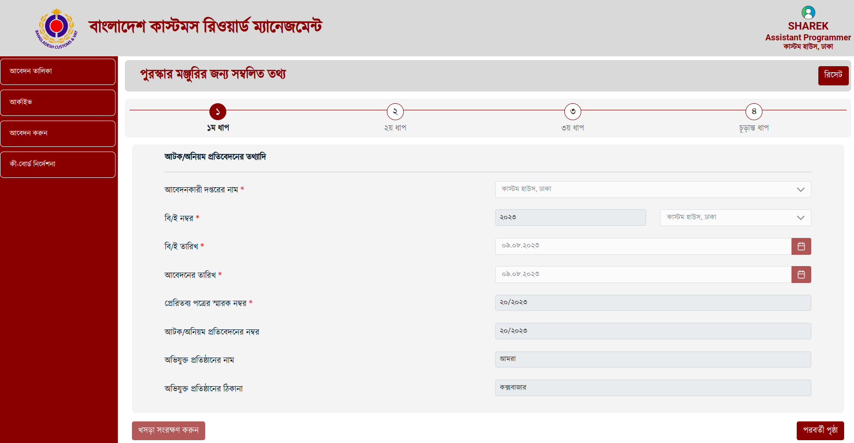Click the পরবর্তী পৃষ্ঠা button

[x=820, y=431]
